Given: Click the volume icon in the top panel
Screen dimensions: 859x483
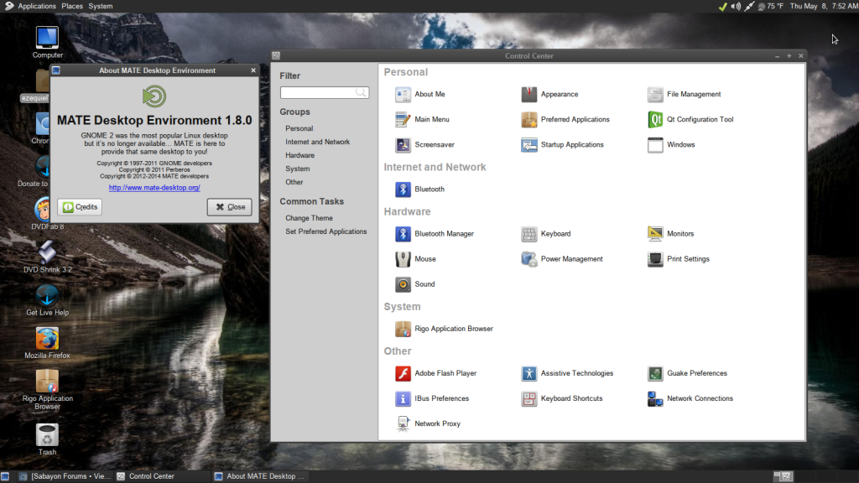Looking at the screenshot, I should point(736,6).
